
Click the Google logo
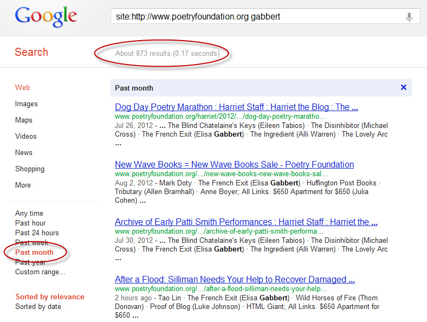46,17
